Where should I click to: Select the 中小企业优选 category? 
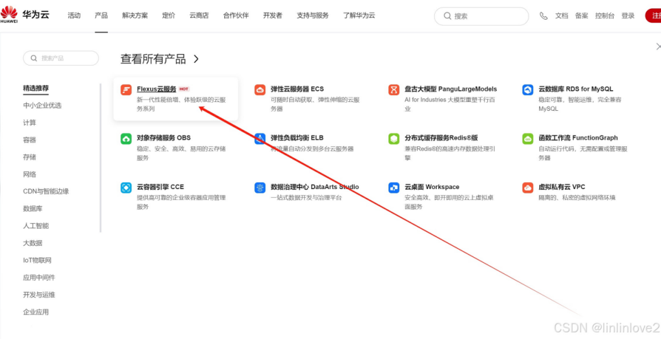pyautogui.click(x=42, y=106)
